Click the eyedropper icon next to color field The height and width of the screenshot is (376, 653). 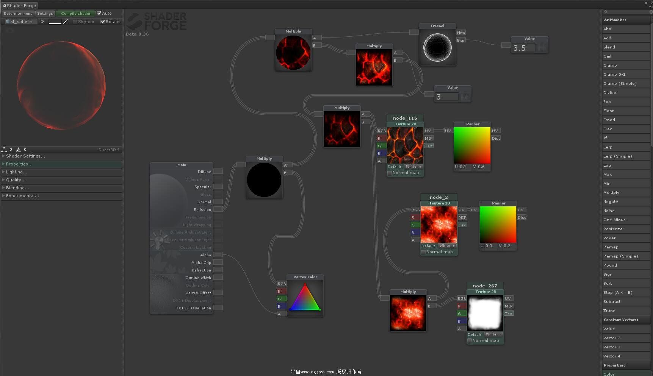tap(66, 22)
